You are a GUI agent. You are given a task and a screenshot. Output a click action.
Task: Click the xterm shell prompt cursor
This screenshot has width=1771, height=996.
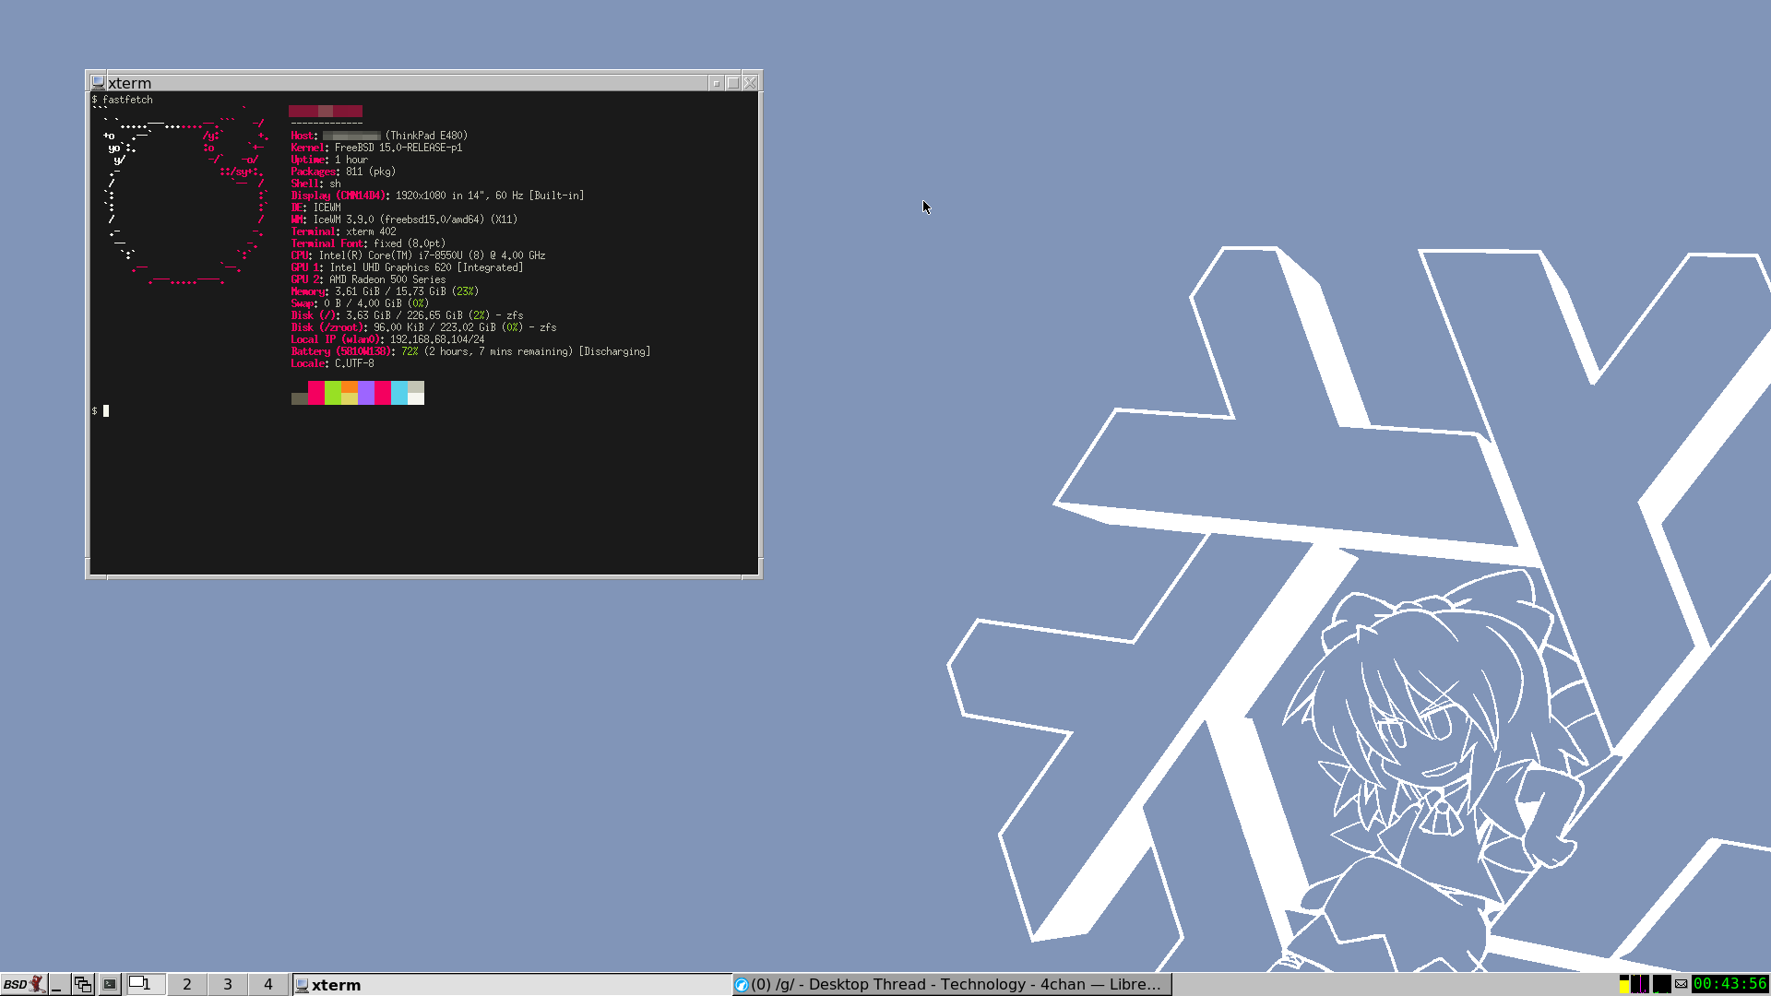click(x=106, y=411)
